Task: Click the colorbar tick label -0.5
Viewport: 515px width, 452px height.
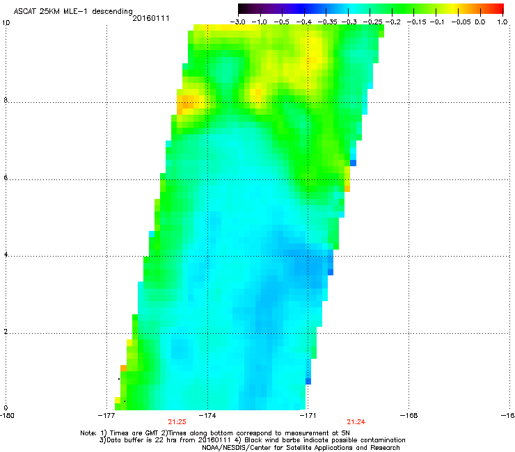Action: point(281,22)
